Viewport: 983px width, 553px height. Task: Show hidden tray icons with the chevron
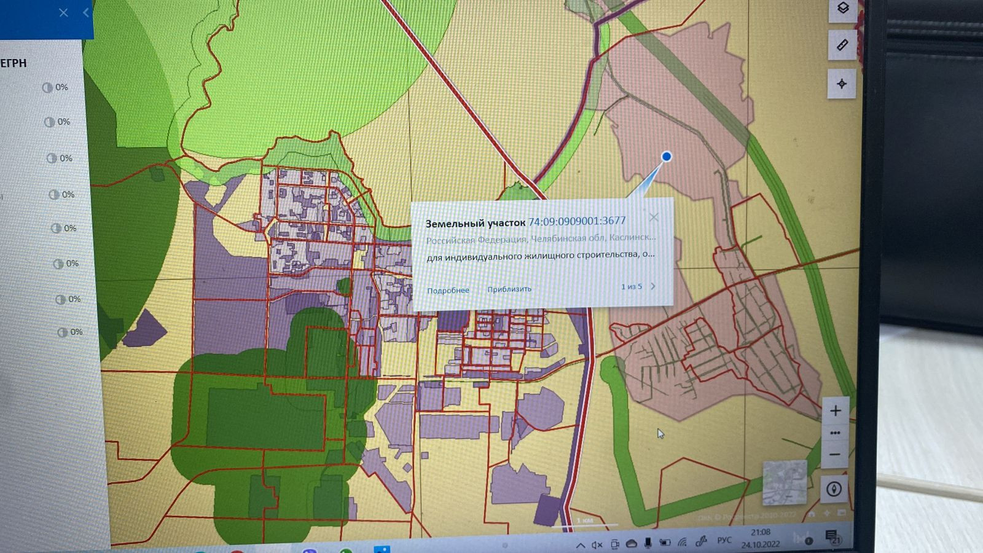(581, 545)
